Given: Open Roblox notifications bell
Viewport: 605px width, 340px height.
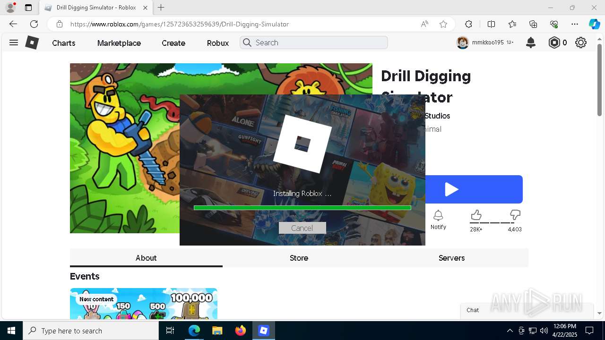Looking at the screenshot, I should click(531, 42).
